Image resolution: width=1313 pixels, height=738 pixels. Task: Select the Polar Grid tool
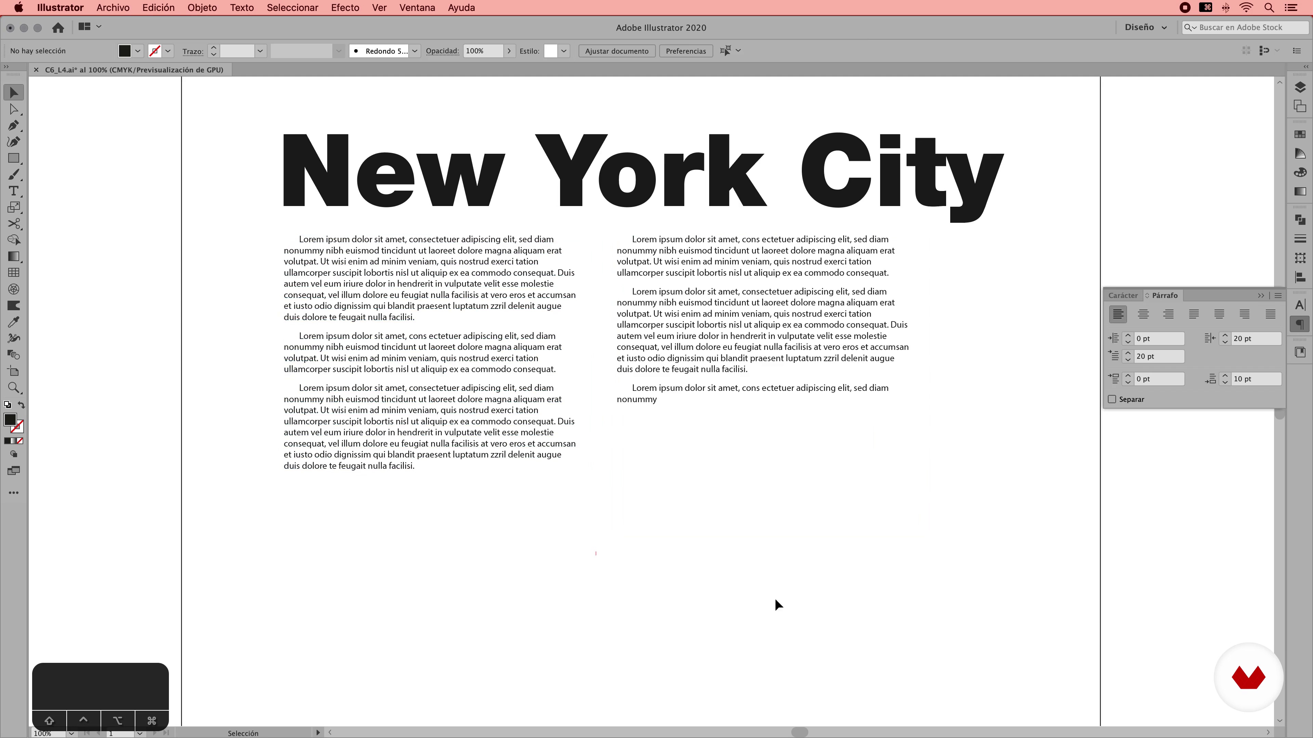pyautogui.click(x=14, y=289)
